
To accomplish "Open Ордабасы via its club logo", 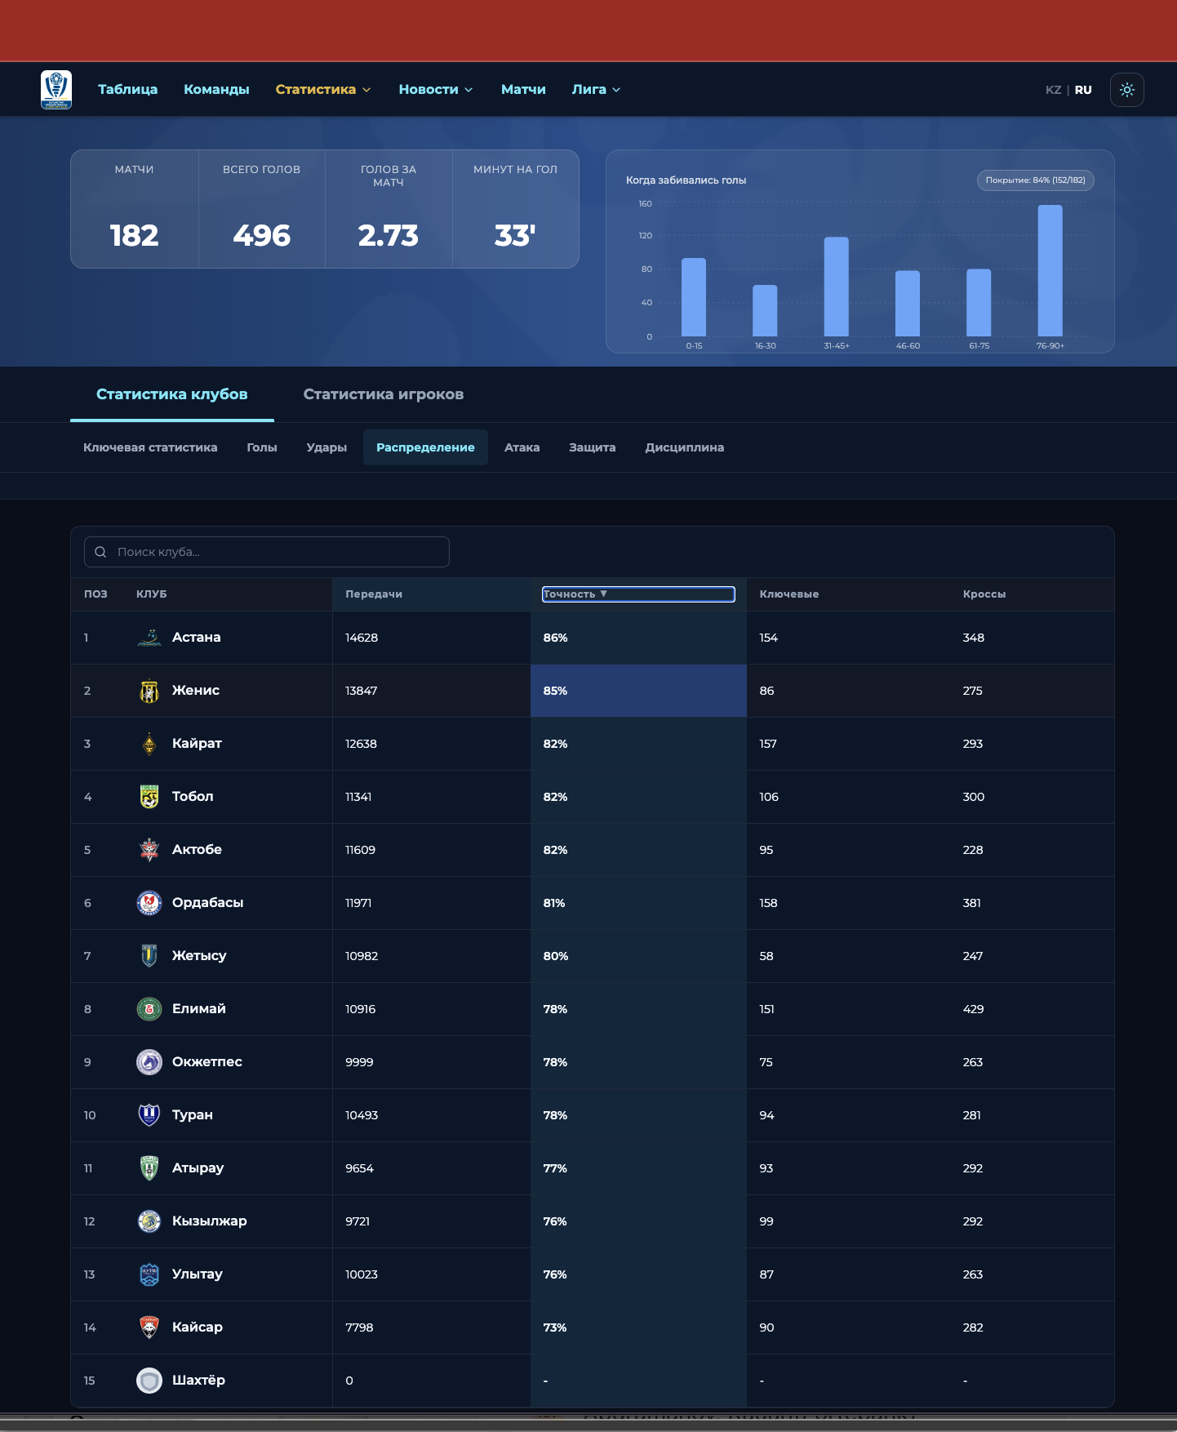I will 149,903.
